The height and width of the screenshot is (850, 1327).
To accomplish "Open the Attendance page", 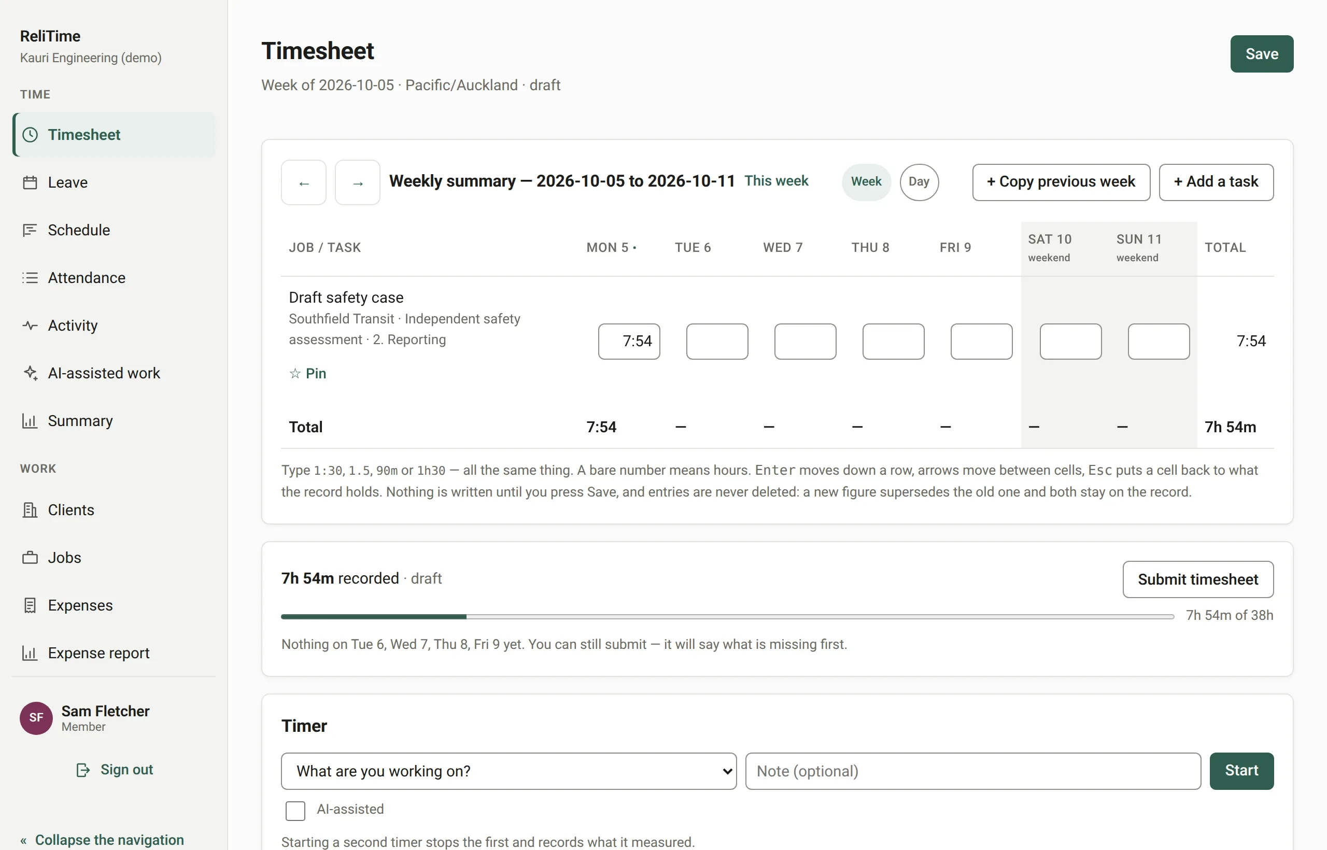I will pos(114,278).
